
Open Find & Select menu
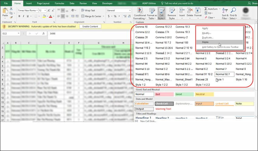click(x=233, y=14)
